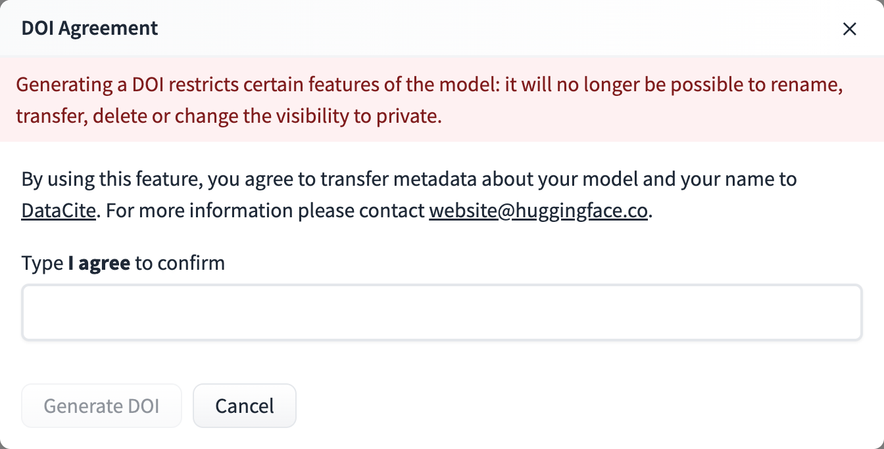Open the DataCite link
Screen dimensions: 884x449
point(59,211)
